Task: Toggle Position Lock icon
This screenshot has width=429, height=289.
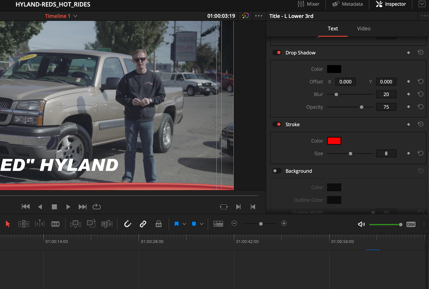Action: (159, 224)
